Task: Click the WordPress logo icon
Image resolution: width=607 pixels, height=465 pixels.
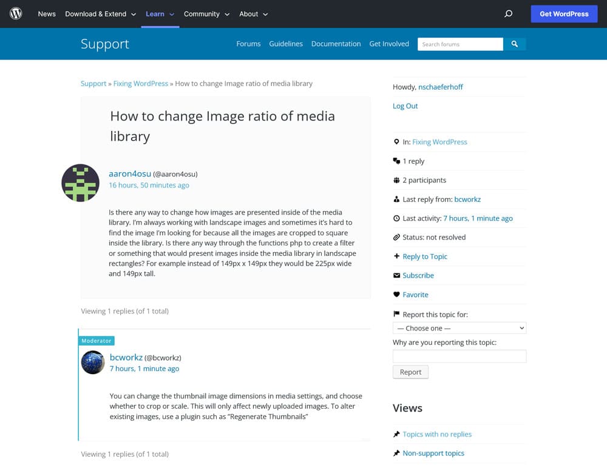Action: [x=16, y=13]
